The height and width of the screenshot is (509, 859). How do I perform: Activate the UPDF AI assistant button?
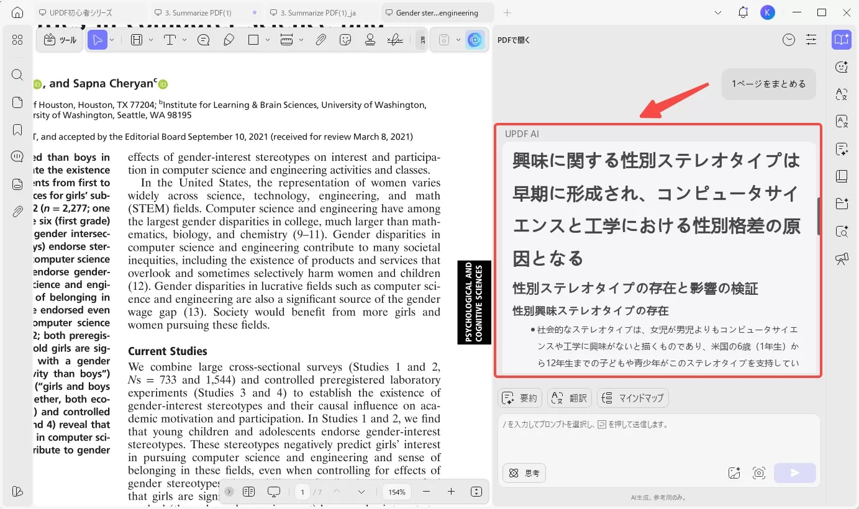[475, 39]
